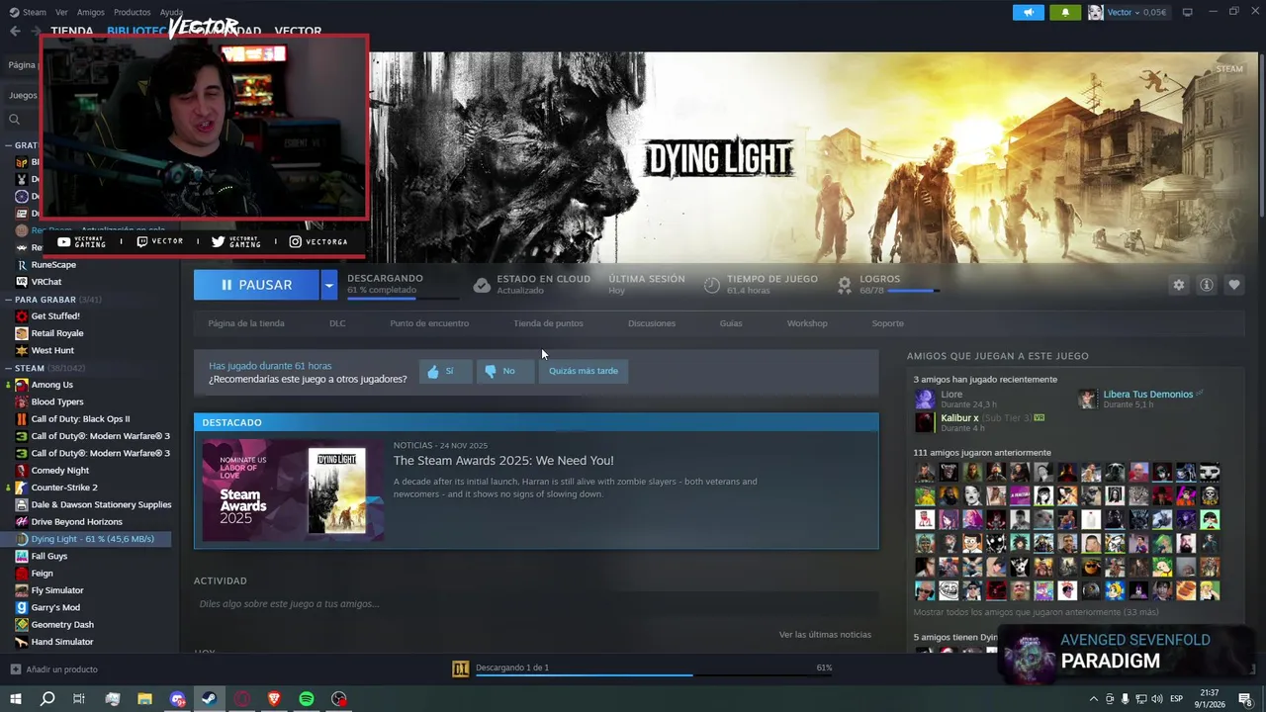This screenshot has width=1266, height=712.
Task: Open the Pausar options dropdown arrow
Action: pos(328,285)
